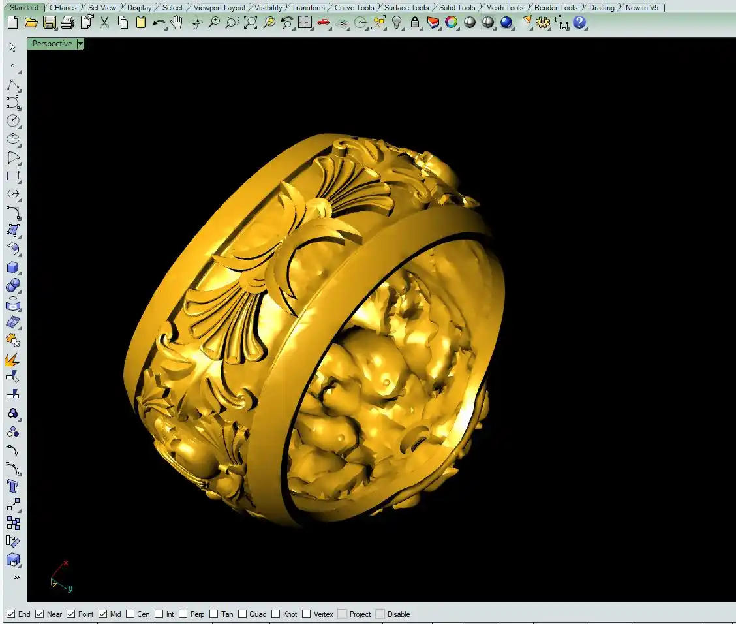Click the Lock objects padlock icon
The height and width of the screenshot is (624, 736).
point(415,23)
